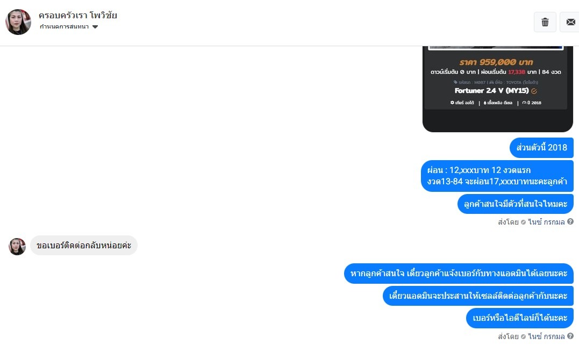Click the envelope mark-unread icon
This screenshot has width=579, height=345.
(570, 22)
